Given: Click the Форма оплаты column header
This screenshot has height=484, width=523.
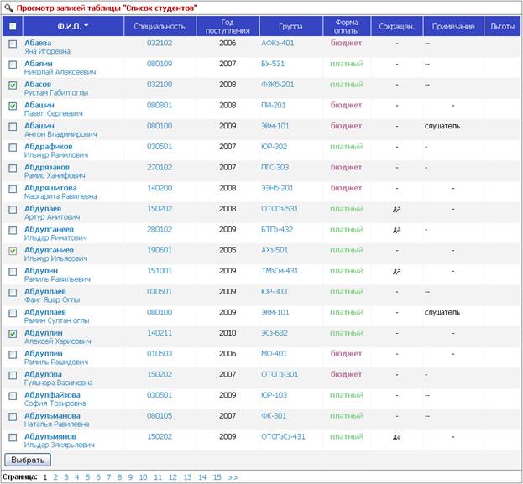Looking at the screenshot, I should [x=346, y=26].
